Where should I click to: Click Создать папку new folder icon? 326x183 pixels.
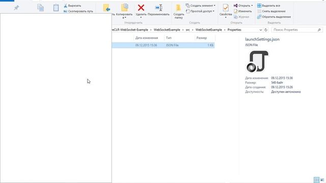coord(178,8)
